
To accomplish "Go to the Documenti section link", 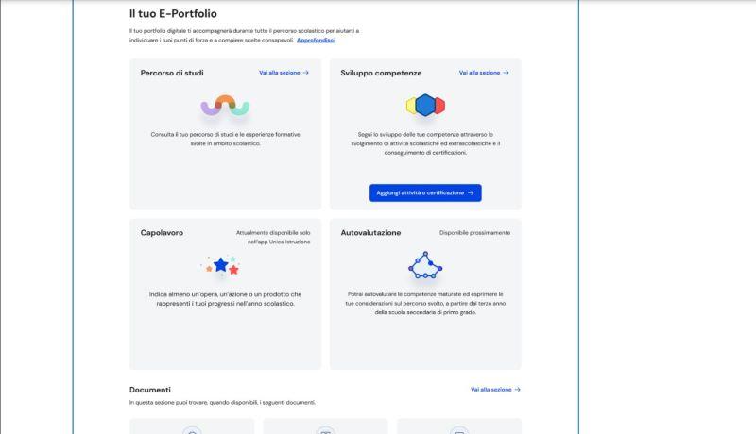I will [x=495, y=390].
